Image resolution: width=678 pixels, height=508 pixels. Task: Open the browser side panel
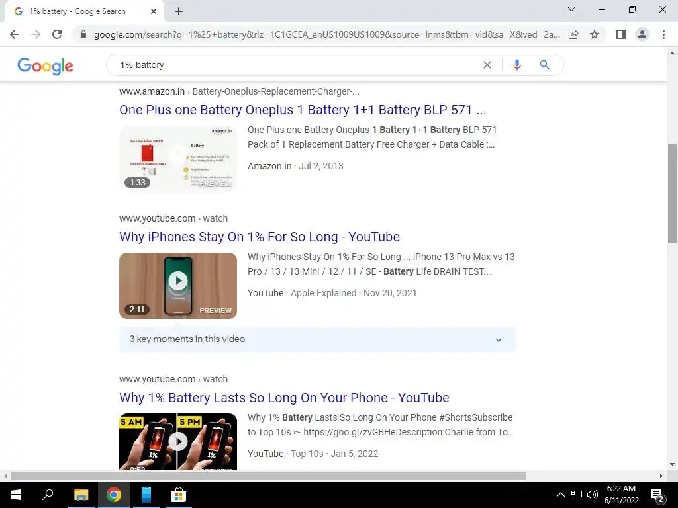[x=621, y=34]
